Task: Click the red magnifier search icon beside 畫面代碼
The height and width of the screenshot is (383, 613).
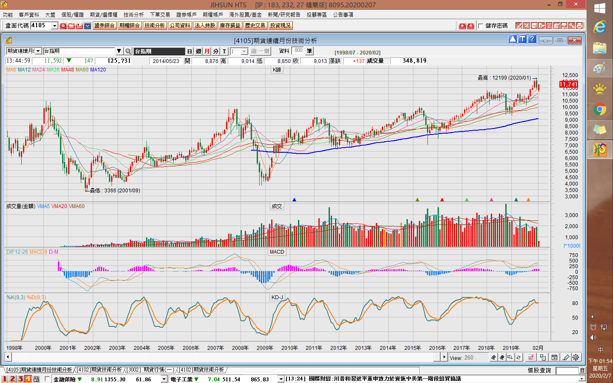Action: pyautogui.click(x=63, y=26)
